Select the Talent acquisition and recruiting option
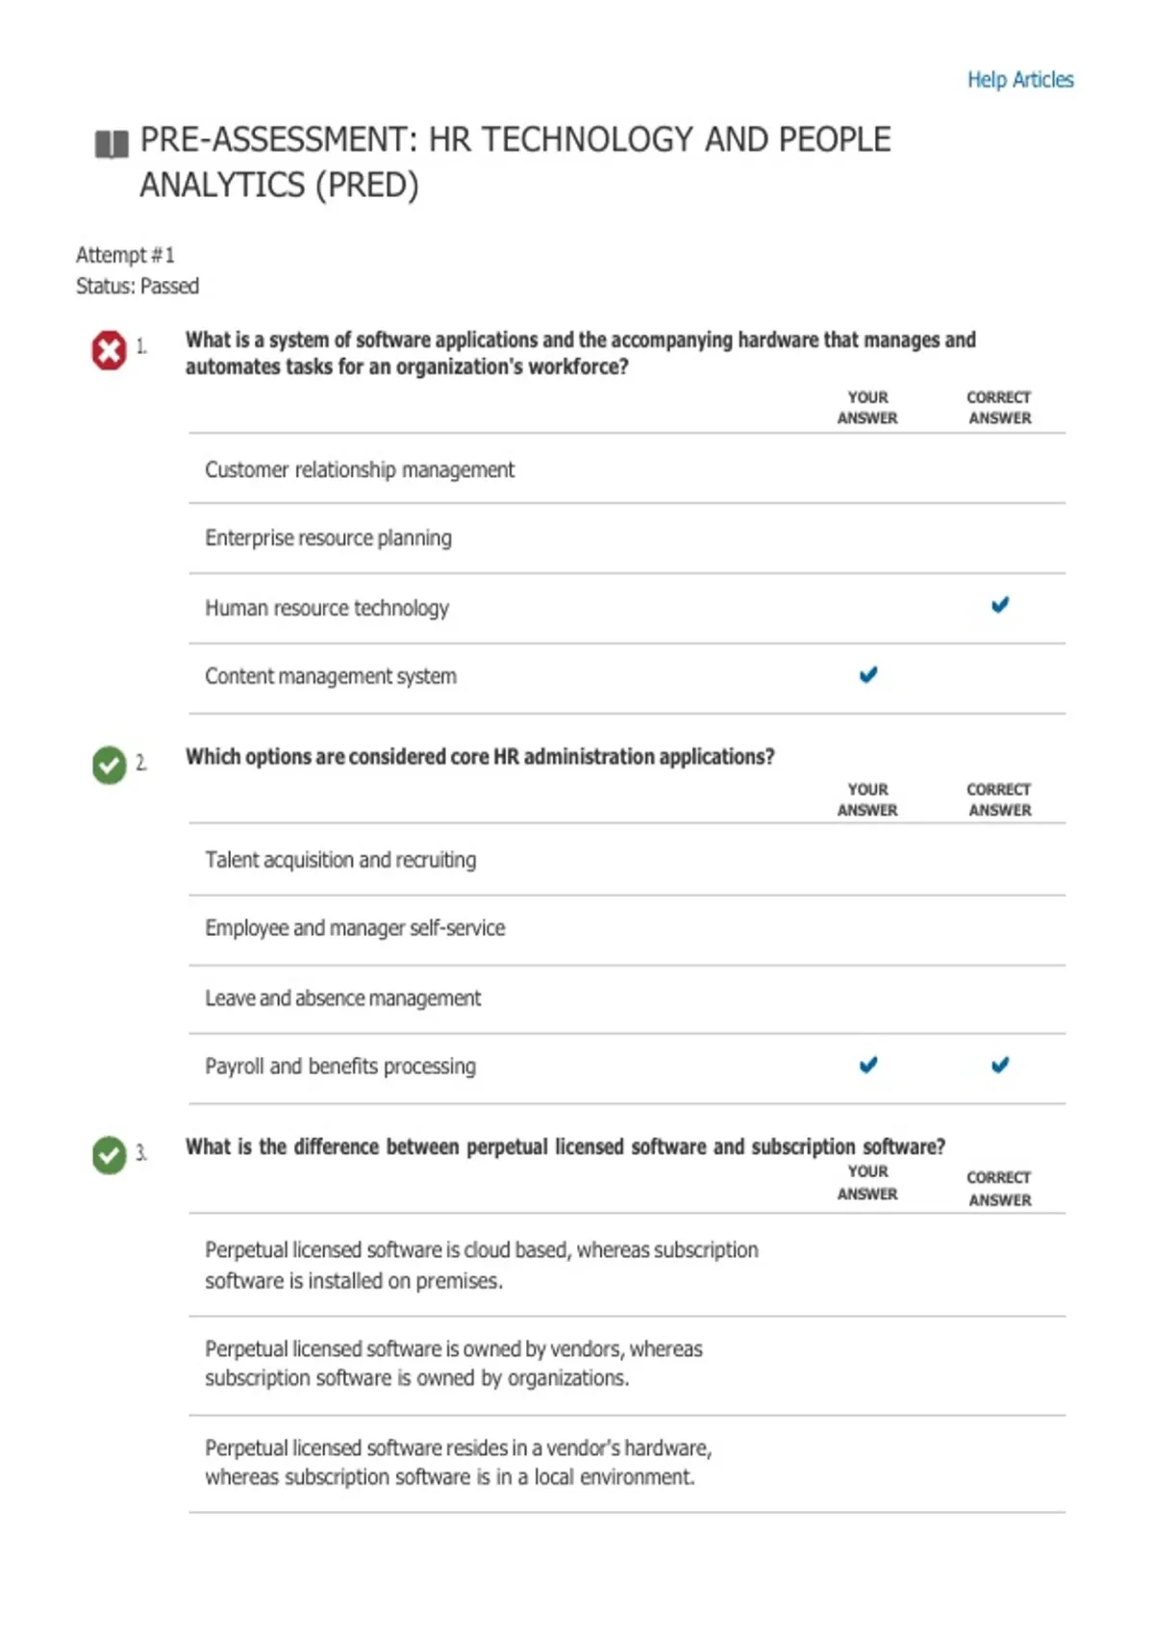This screenshot has height=1635, width=1154. click(x=627, y=860)
